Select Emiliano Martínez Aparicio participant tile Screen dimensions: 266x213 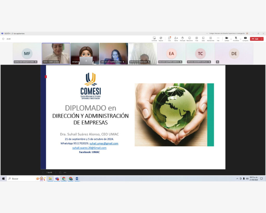[x=171, y=54]
